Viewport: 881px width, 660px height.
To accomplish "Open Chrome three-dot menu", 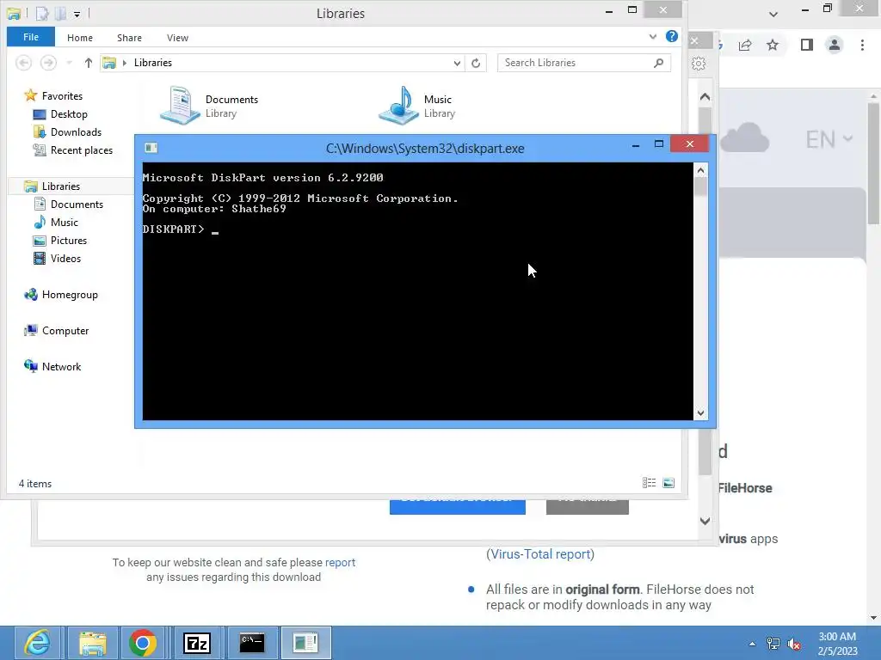I will [862, 45].
